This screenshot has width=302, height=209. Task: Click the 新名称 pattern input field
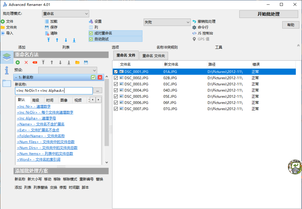[54, 90]
